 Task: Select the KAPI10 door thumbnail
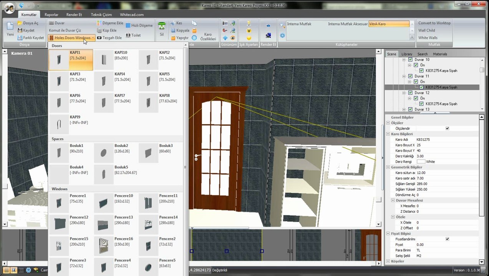tap(116, 59)
